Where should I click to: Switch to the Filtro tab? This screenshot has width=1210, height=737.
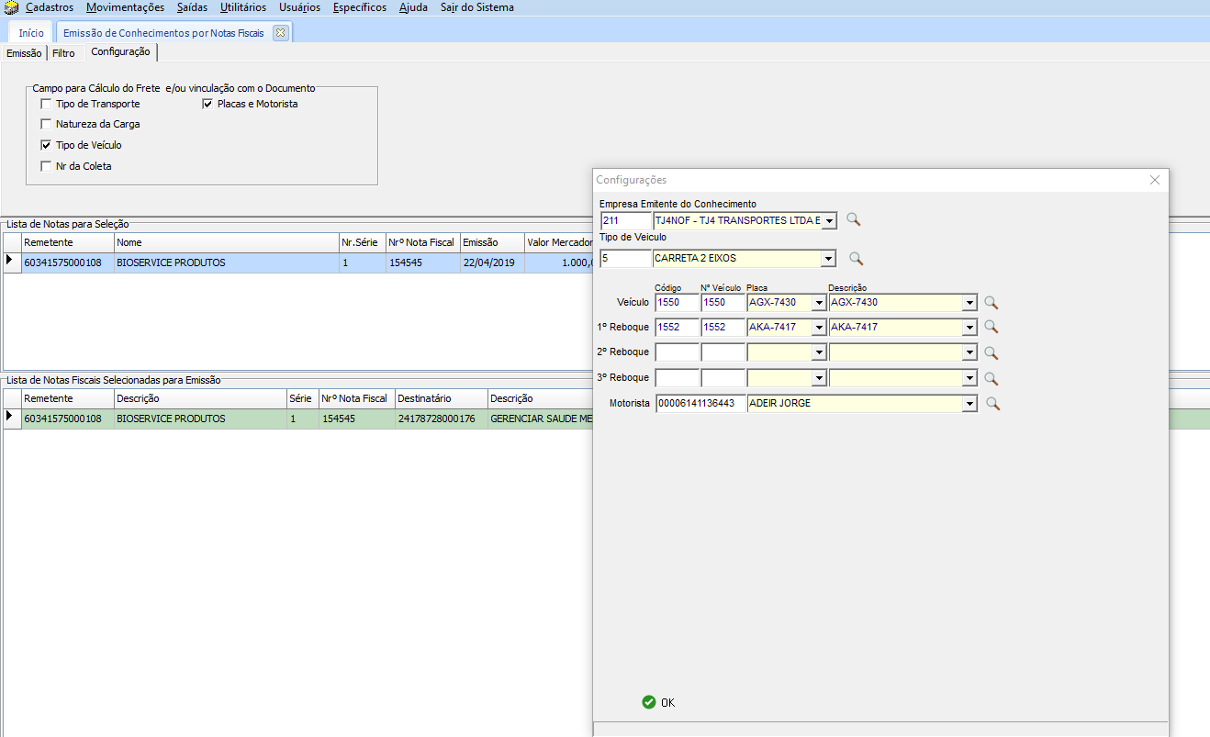(x=63, y=53)
